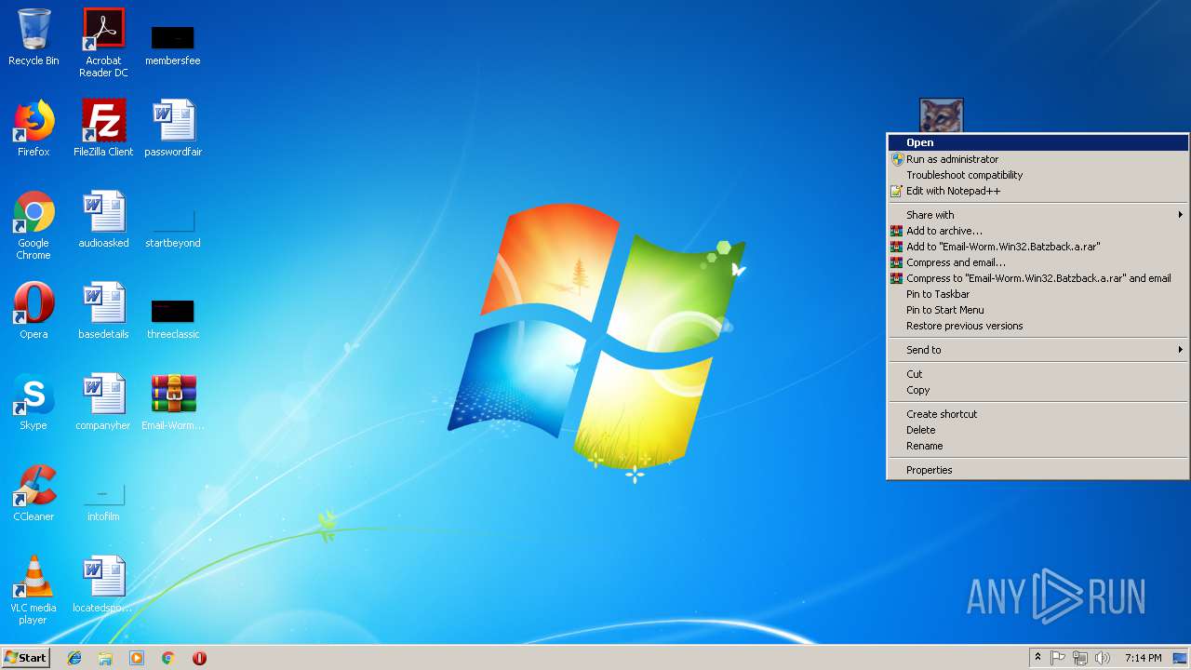Select the basedetails Word document

point(103,311)
